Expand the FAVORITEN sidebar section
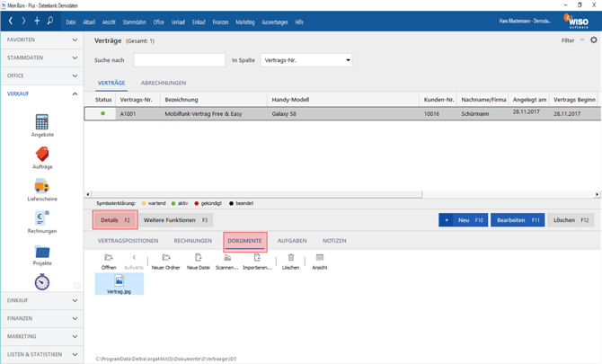This screenshot has width=602, height=364. (x=41, y=40)
